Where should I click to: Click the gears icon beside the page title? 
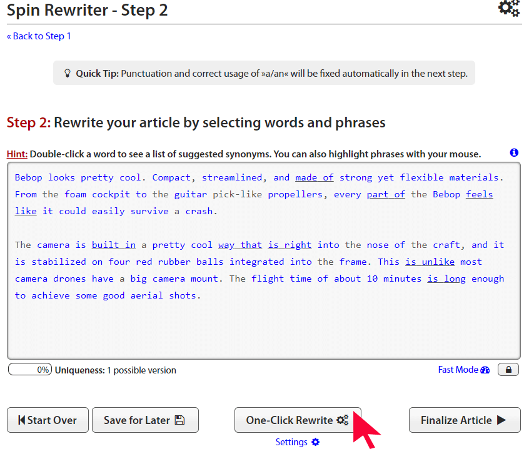click(509, 8)
